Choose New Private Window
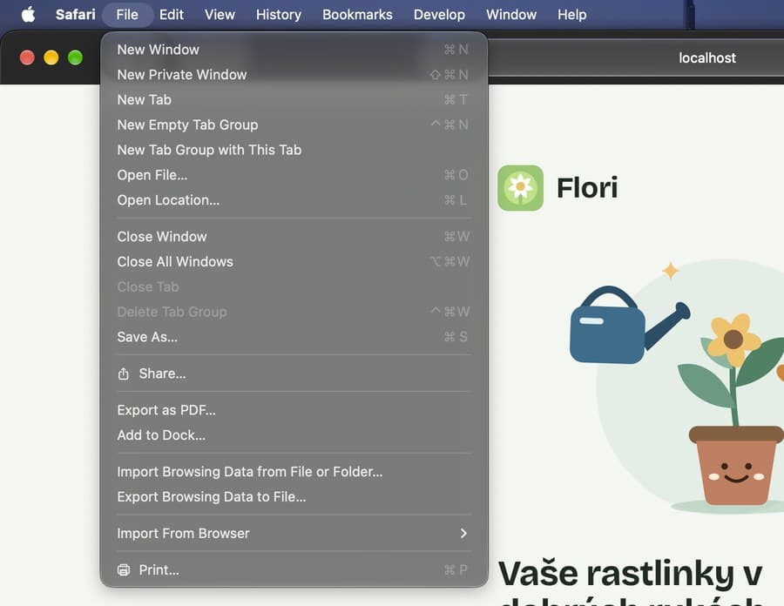This screenshot has width=784, height=606. (294, 74)
